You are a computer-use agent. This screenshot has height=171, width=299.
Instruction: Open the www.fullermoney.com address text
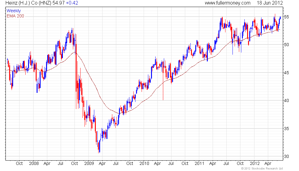[228, 3]
